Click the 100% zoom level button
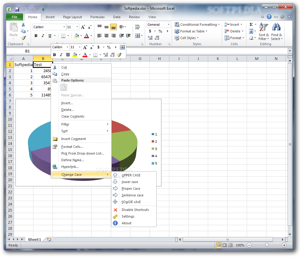 point(240,245)
